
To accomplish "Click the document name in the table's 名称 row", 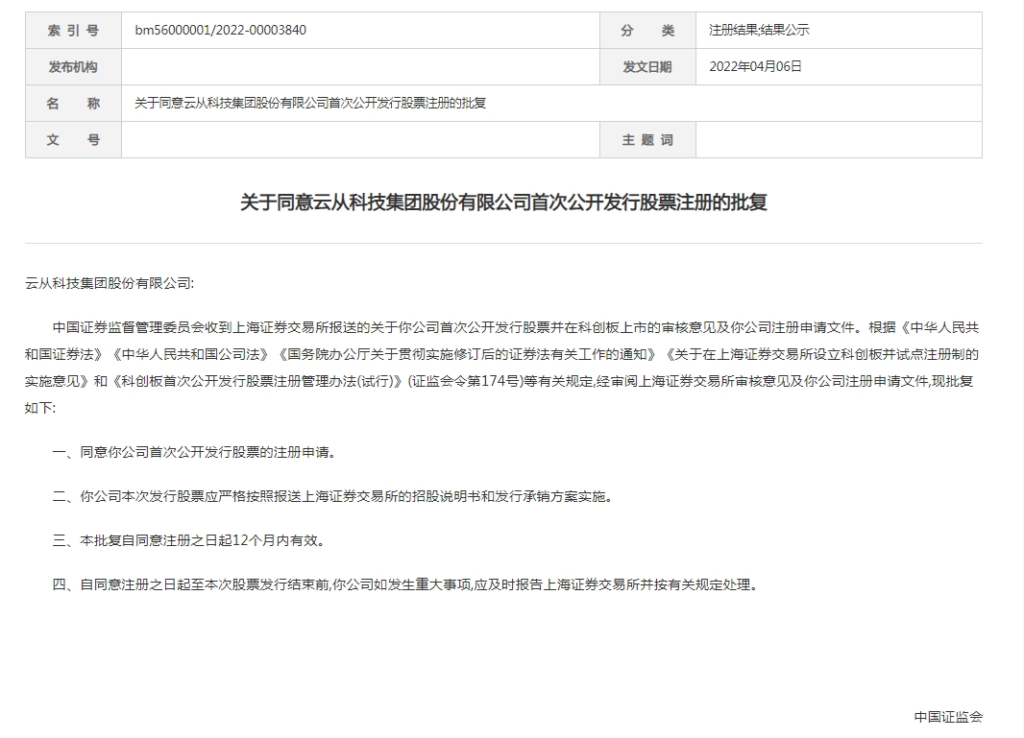I will pyautogui.click(x=310, y=103).
